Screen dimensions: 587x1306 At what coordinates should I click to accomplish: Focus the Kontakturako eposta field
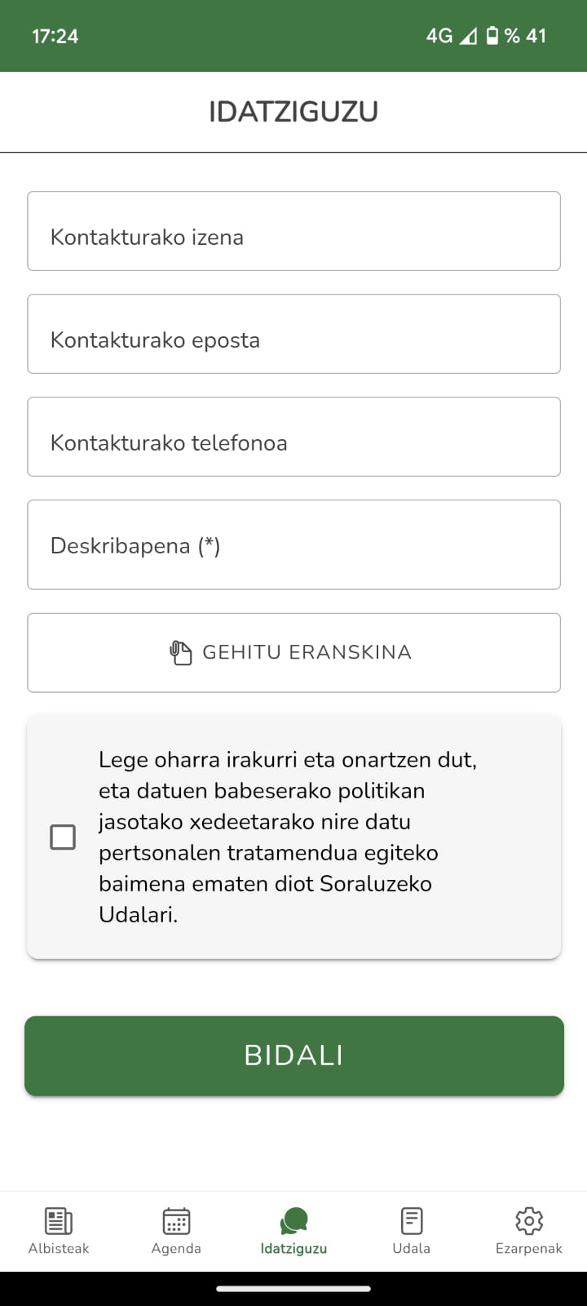click(293, 334)
